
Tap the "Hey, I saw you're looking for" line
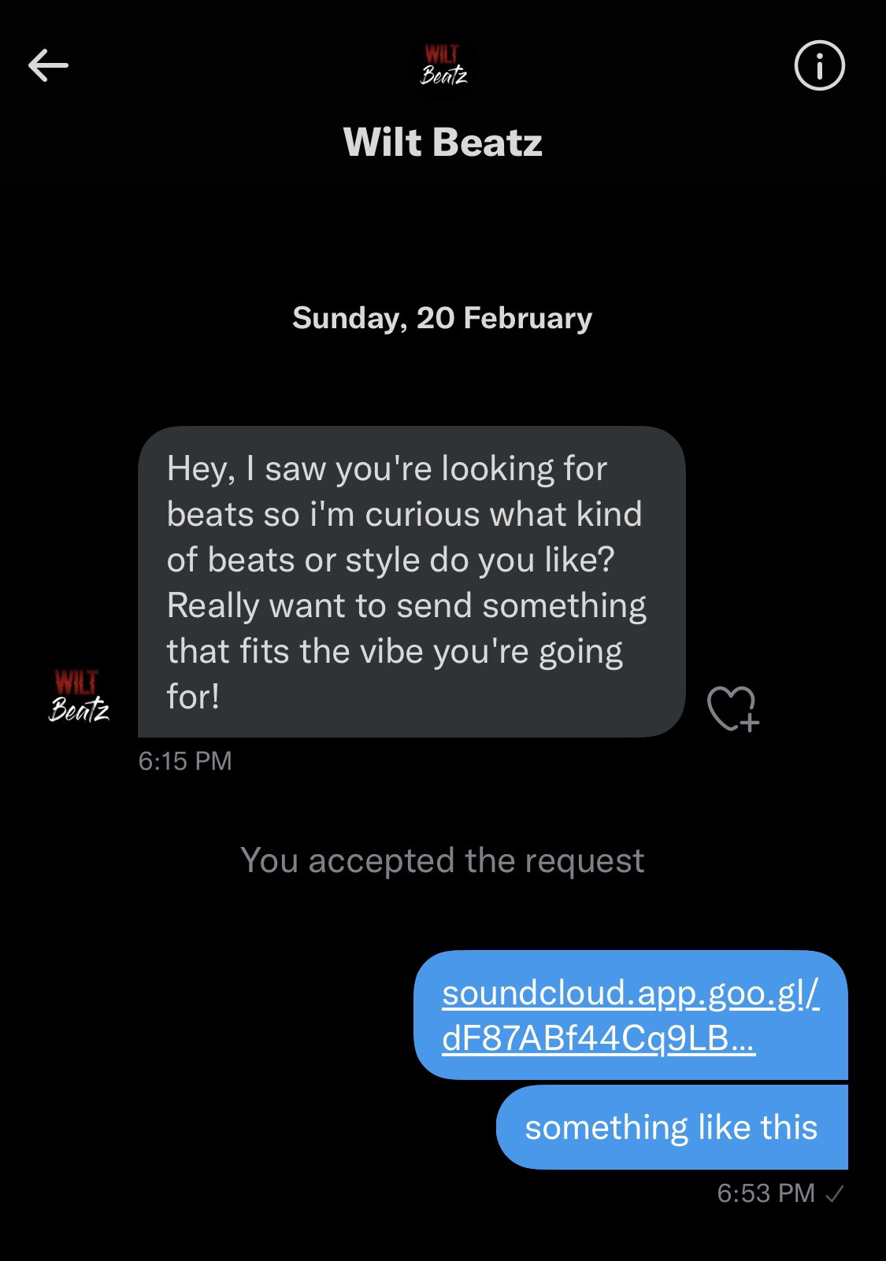(387, 469)
